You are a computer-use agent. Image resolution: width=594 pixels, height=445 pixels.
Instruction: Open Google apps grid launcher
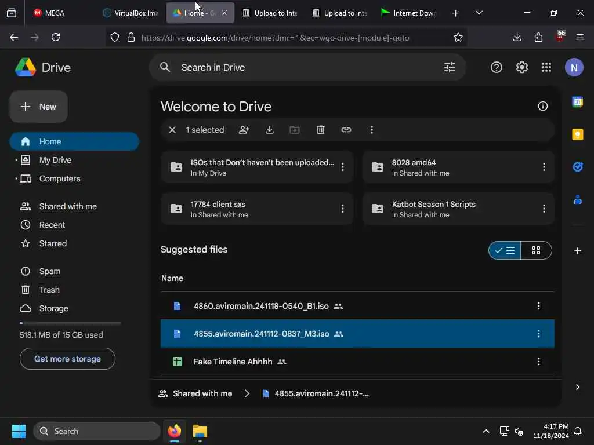pyautogui.click(x=546, y=67)
